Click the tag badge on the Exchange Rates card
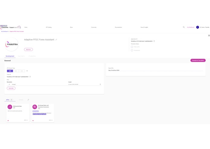Image resolution: width=210 pixels, height=149 pixels. click(x=36, y=111)
